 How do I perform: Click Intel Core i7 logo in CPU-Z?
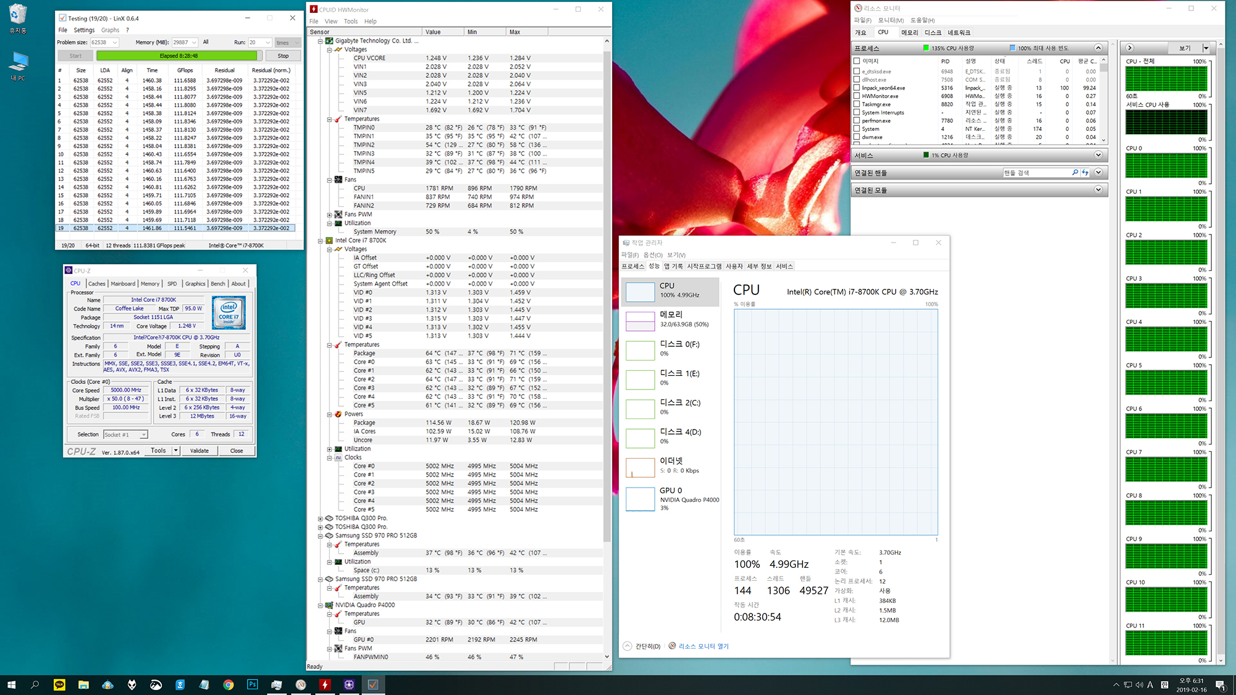point(229,312)
